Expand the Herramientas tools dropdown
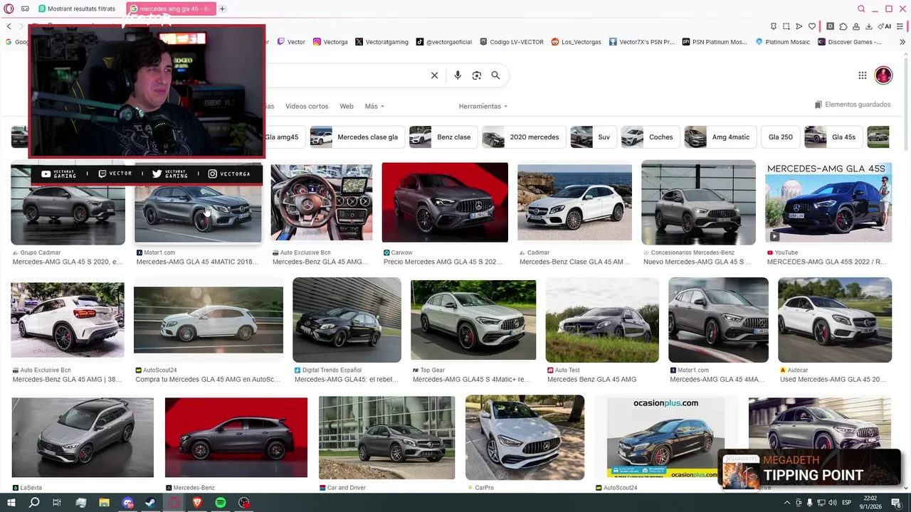This screenshot has width=911, height=512. click(483, 106)
